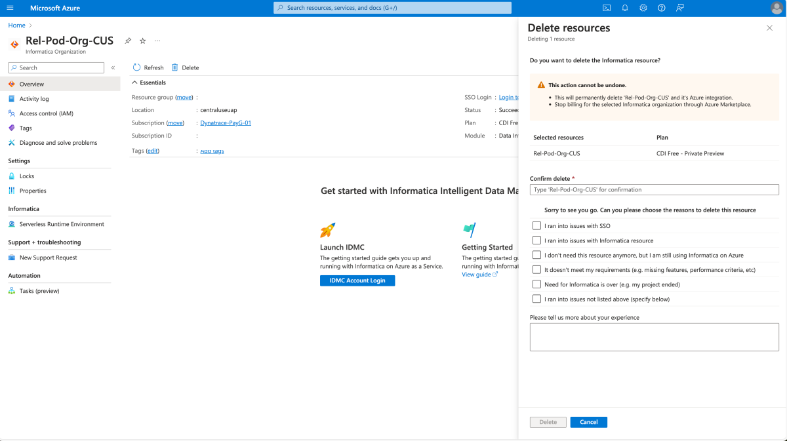Collapse the left sidebar with double chevron
Viewport: 787px width, 441px height.
coord(112,67)
